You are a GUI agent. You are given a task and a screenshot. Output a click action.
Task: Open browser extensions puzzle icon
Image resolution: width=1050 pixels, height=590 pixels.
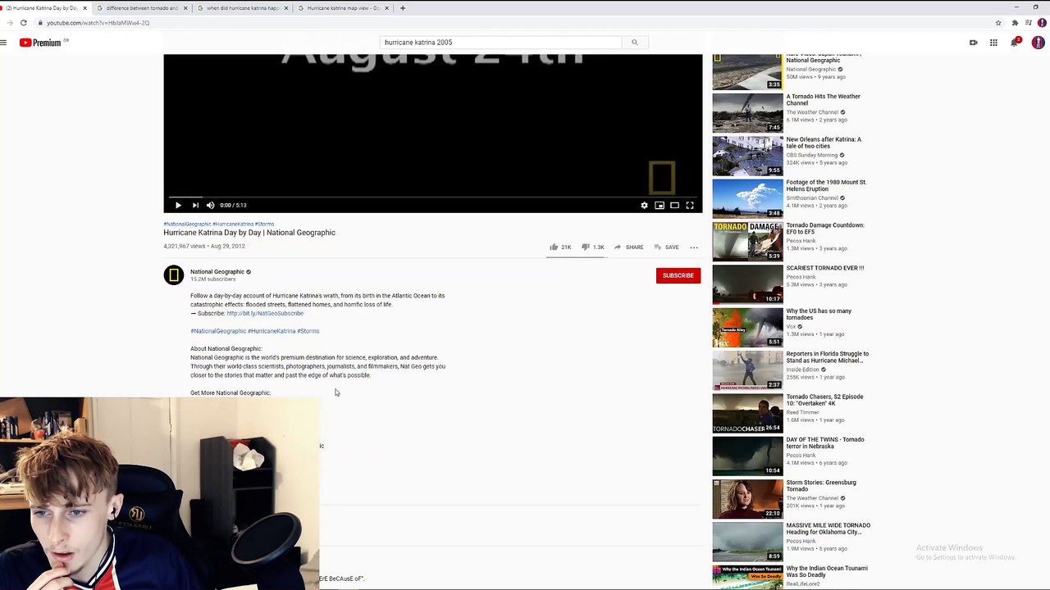click(x=1015, y=23)
